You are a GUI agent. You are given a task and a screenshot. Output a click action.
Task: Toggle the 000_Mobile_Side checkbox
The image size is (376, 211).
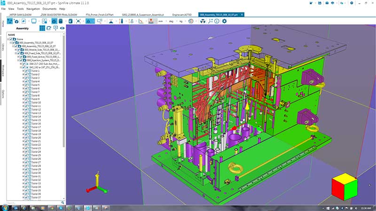(19, 50)
